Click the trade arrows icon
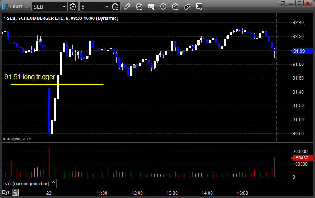 [187, 7]
